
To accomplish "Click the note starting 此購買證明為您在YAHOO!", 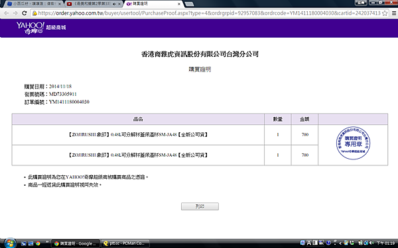I will 88,177.
